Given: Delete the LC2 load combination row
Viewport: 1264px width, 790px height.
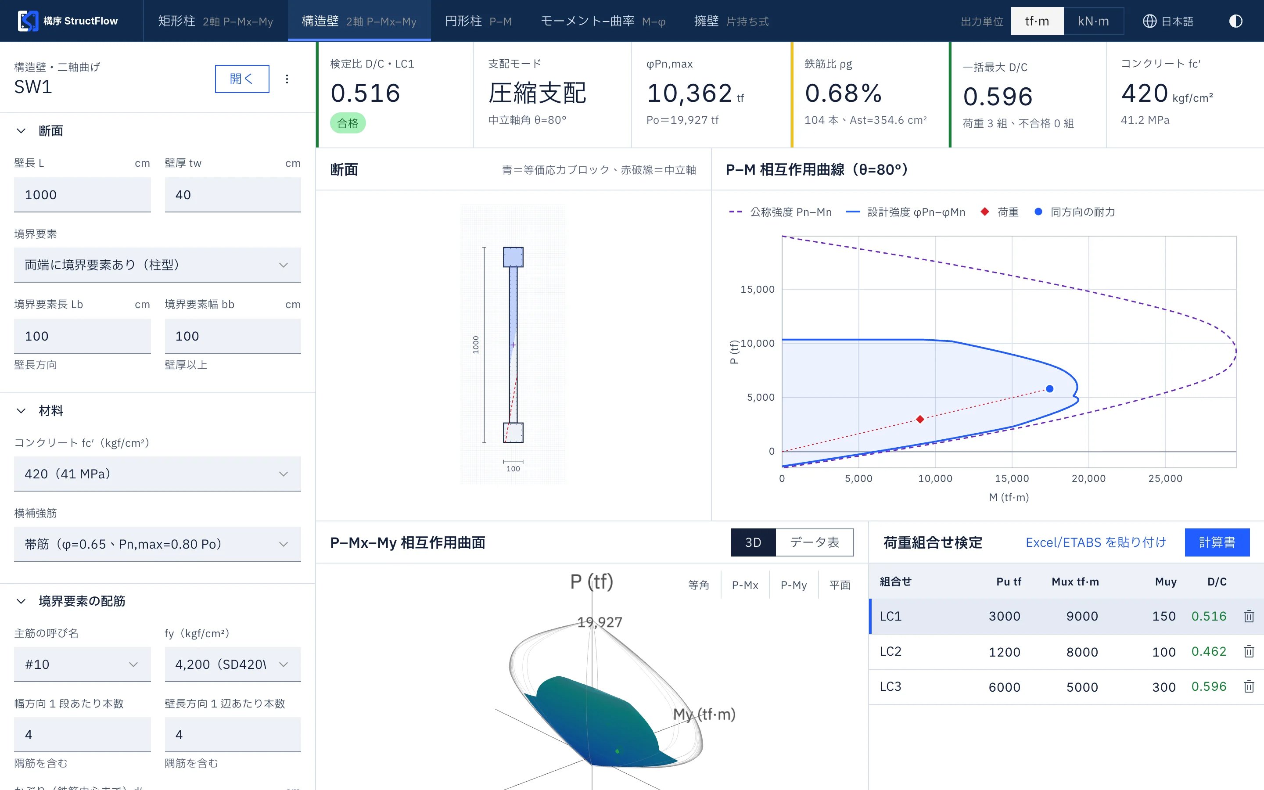Looking at the screenshot, I should point(1249,652).
